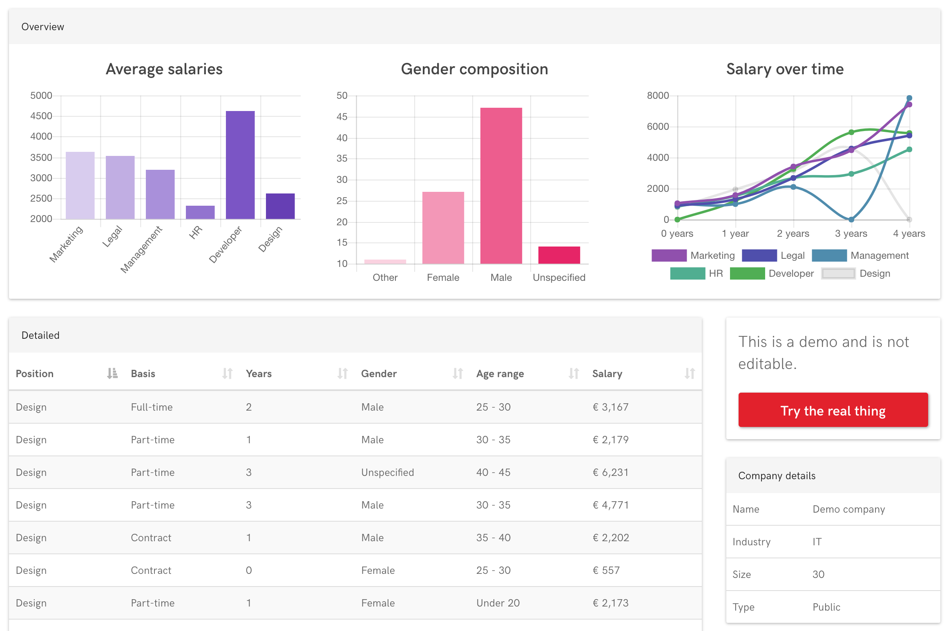Click the Female bar in gender chart

(x=443, y=228)
